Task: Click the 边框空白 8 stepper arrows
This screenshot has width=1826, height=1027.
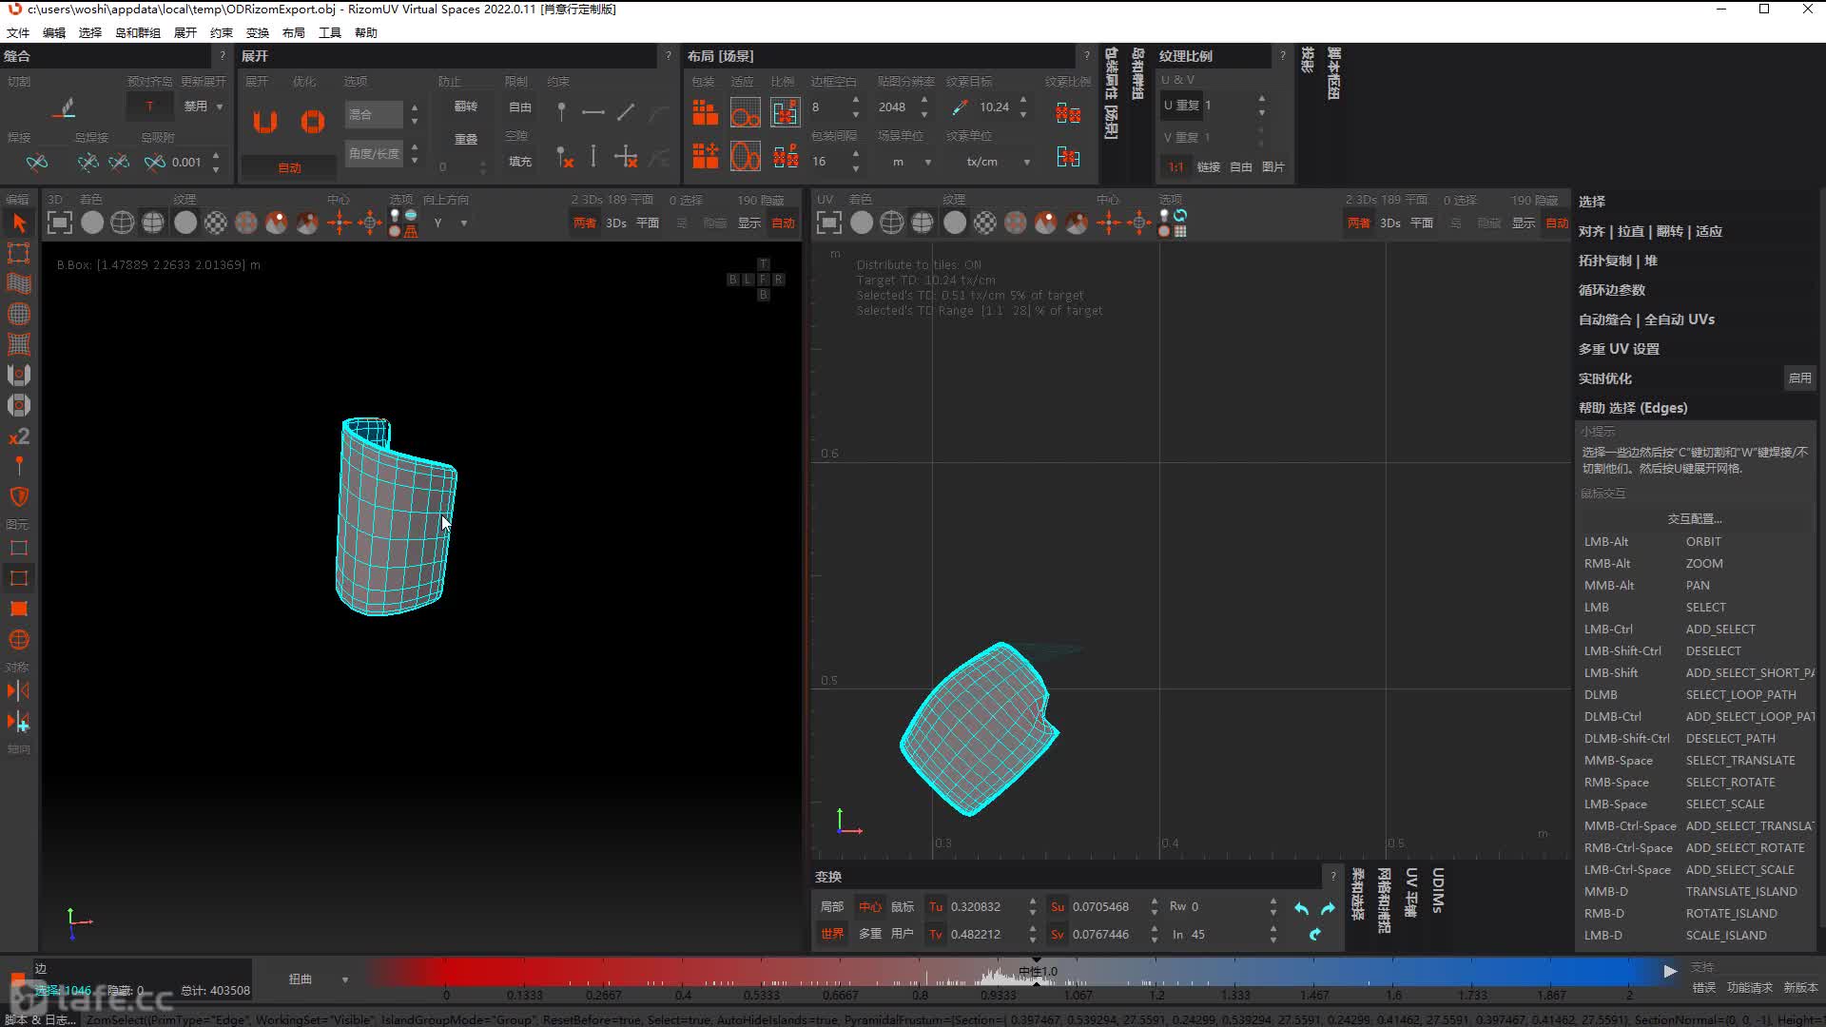Action: (856, 107)
